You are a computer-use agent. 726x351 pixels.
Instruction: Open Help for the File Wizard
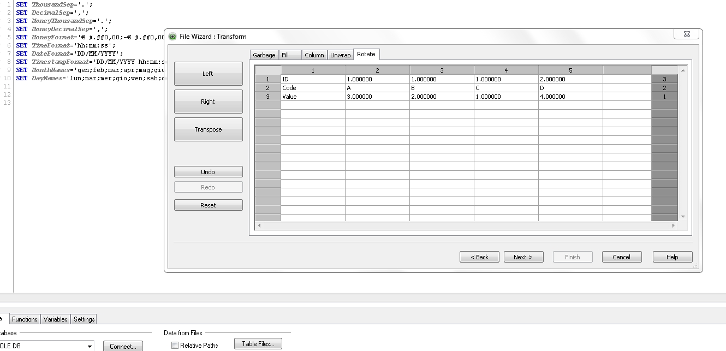click(673, 257)
